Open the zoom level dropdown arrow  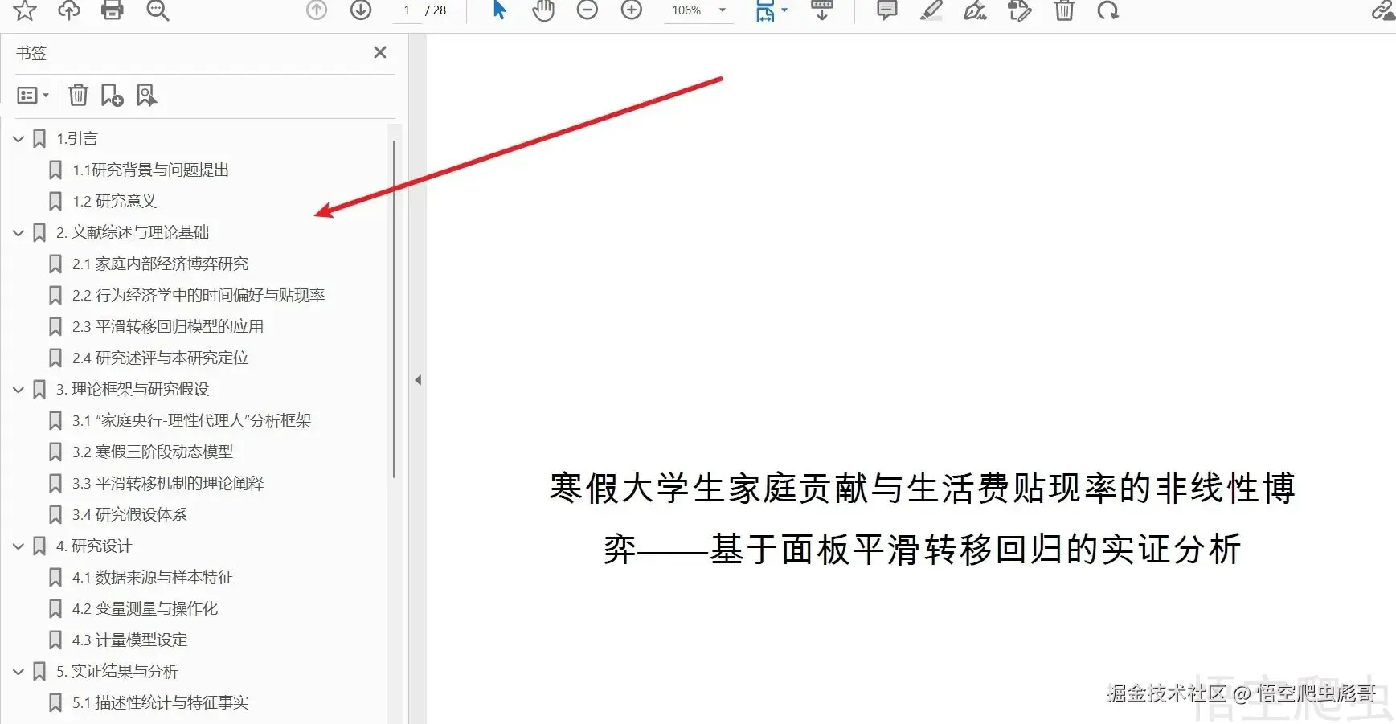pos(723,10)
